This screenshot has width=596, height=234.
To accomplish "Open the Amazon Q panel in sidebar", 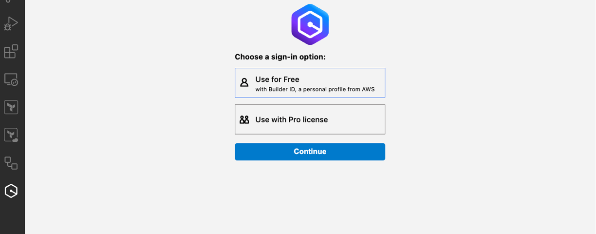I will (x=11, y=191).
